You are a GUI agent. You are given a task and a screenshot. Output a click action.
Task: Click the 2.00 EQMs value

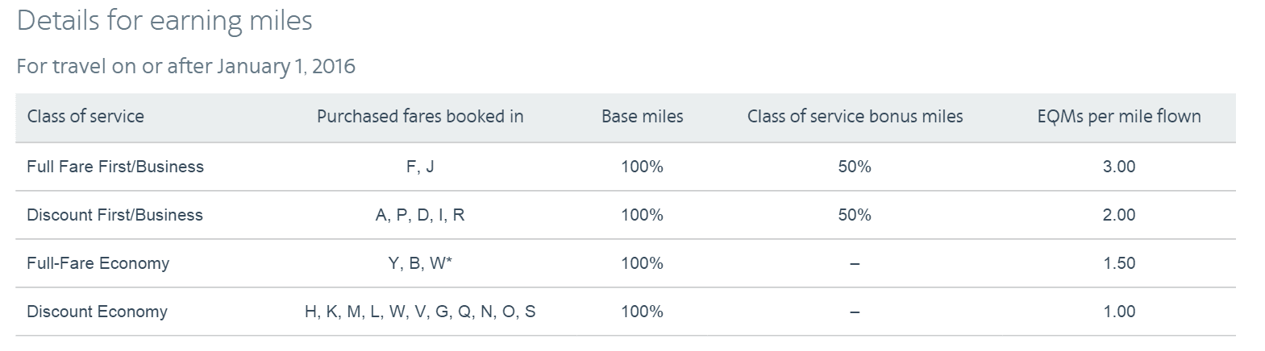coord(1119,215)
